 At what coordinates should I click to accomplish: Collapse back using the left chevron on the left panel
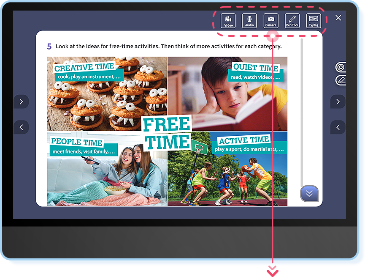point(21,127)
